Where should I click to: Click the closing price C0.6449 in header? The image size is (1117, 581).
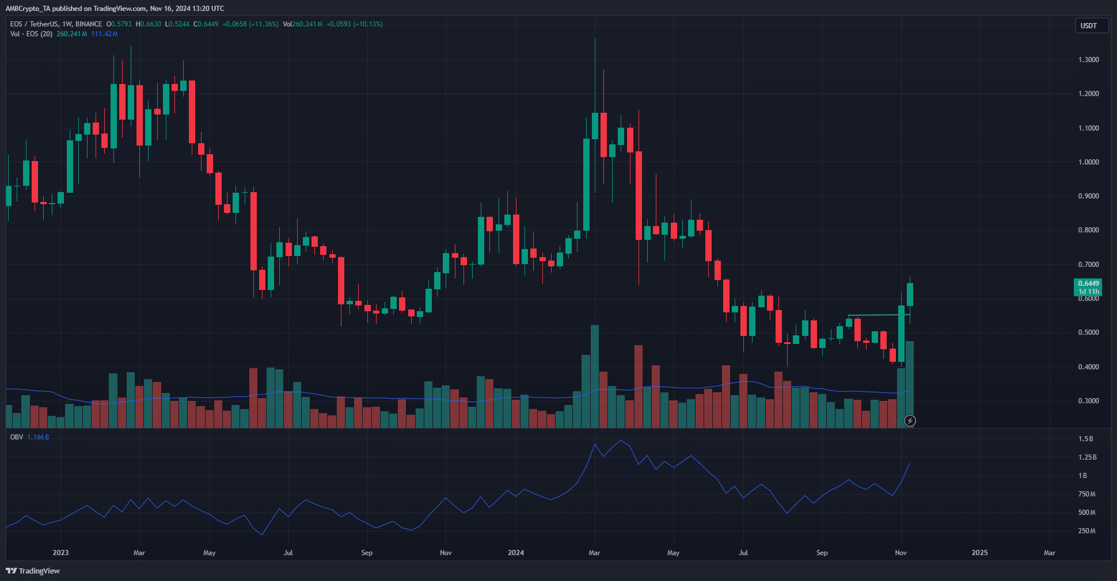[206, 24]
